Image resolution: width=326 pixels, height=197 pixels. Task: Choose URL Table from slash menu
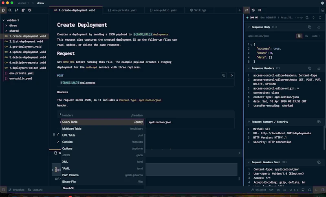coord(103,136)
